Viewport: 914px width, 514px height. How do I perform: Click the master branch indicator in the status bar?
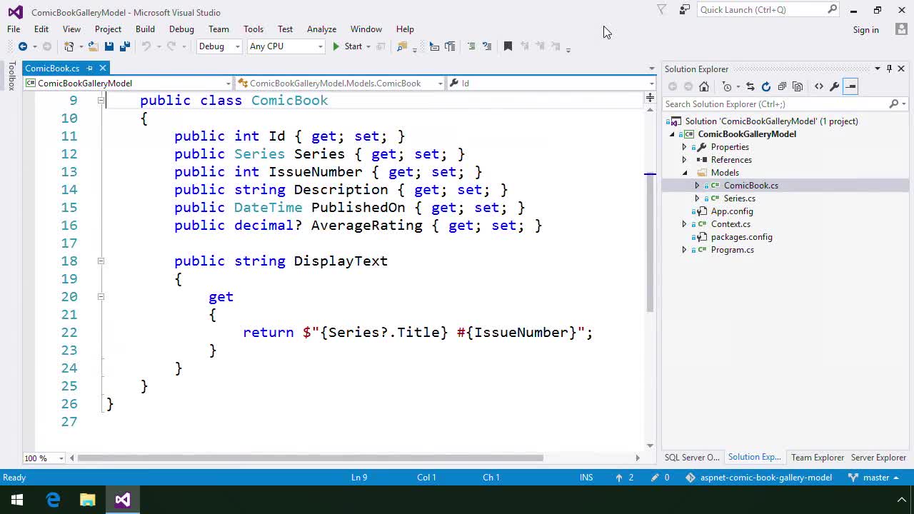(877, 478)
